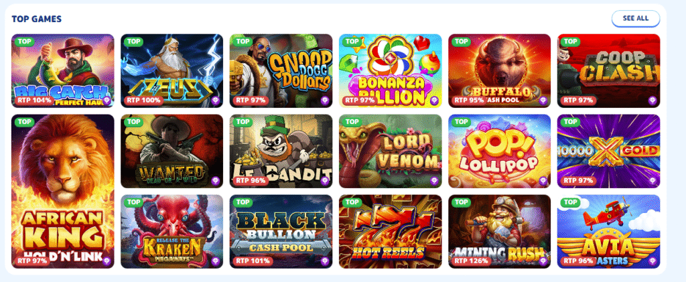686x282 pixels.
Task: Click the purple gem icon on Zeus tile
Action: click(216, 100)
